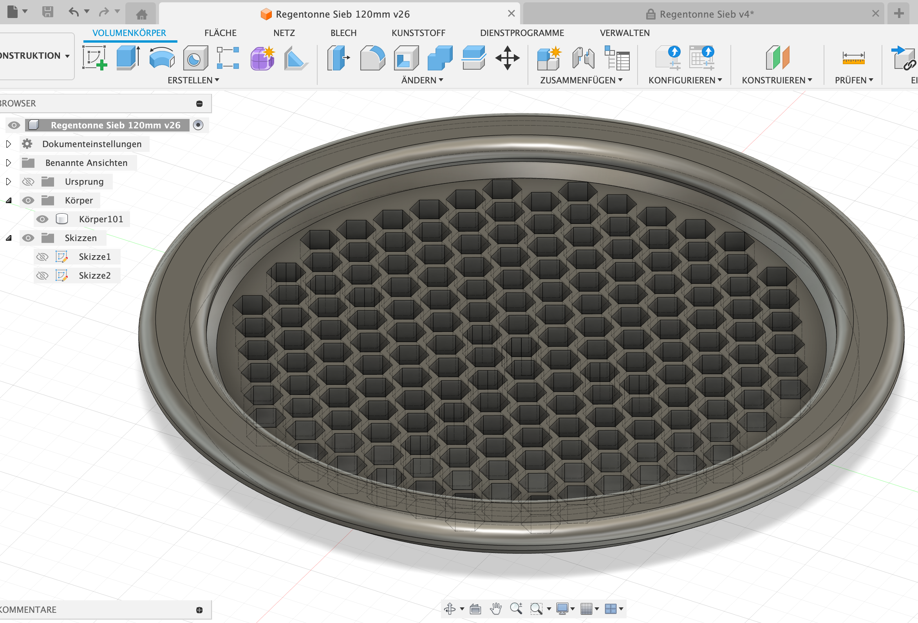Select the Create Sketch tool
This screenshot has width=918, height=623.
pyautogui.click(x=95, y=58)
